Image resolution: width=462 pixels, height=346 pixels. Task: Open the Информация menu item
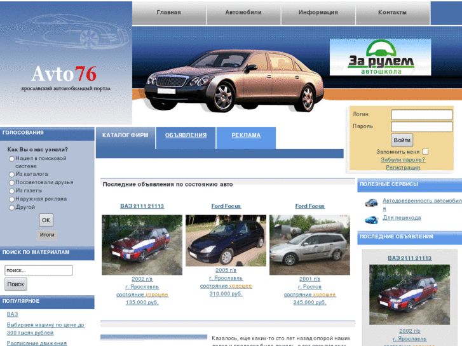(318, 13)
